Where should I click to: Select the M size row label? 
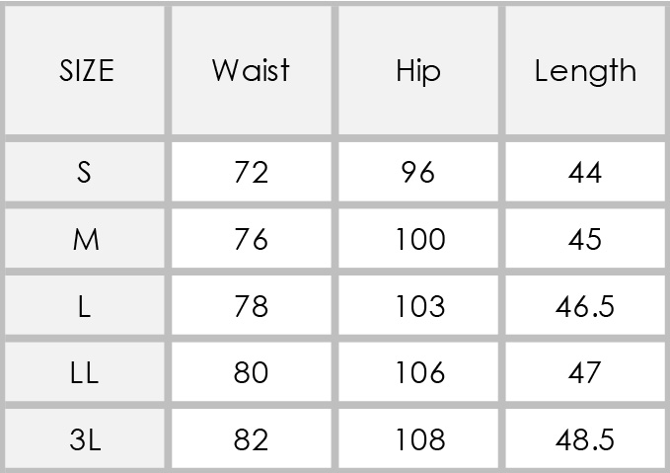[85, 239]
